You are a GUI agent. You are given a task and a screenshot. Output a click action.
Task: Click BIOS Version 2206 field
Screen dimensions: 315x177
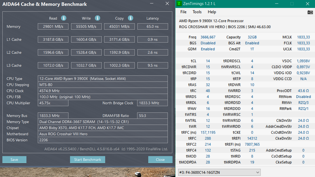(103, 140)
